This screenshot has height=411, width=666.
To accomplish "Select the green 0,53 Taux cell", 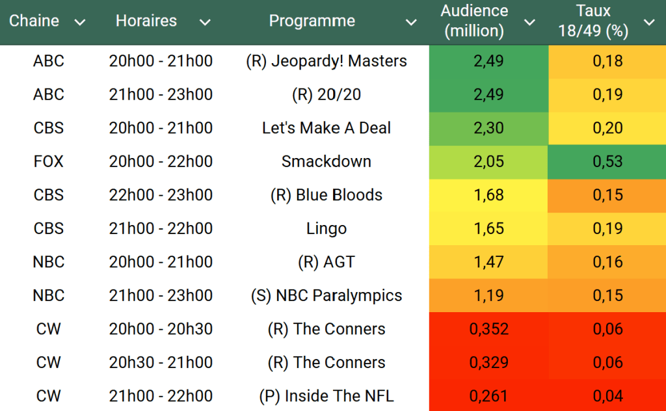I will (x=607, y=161).
